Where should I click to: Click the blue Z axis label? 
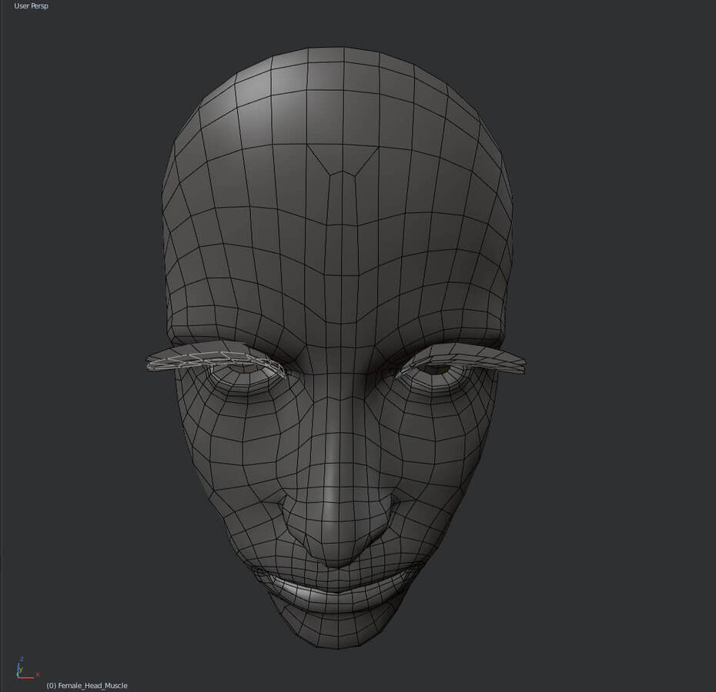click(x=21, y=659)
